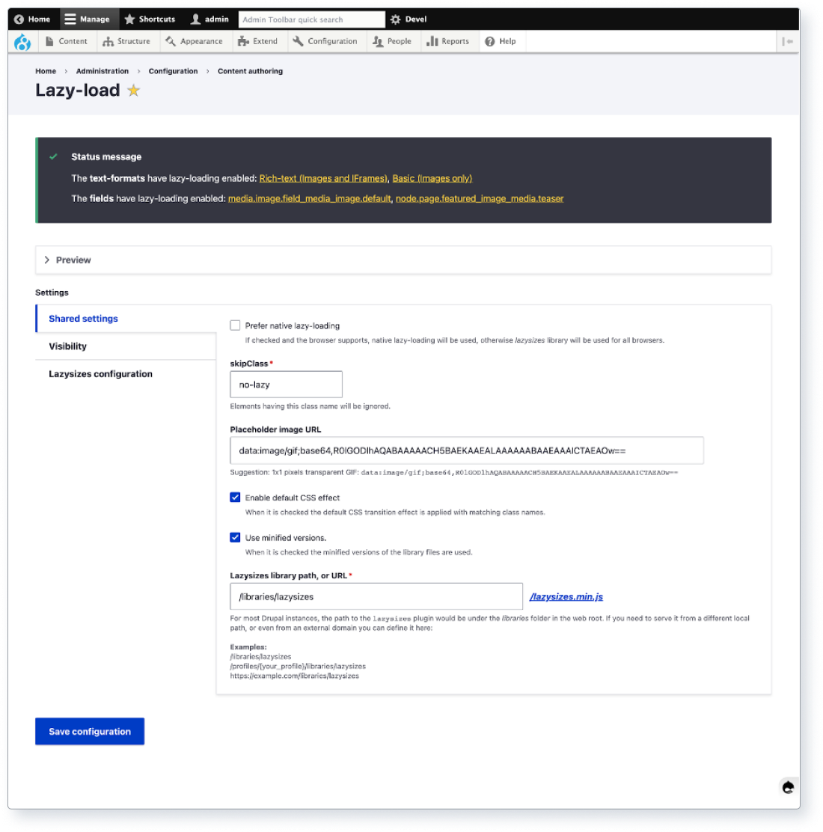This screenshot has height=832, width=823.
Task: Open the Devel gear icon
Action: click(394, 19)
